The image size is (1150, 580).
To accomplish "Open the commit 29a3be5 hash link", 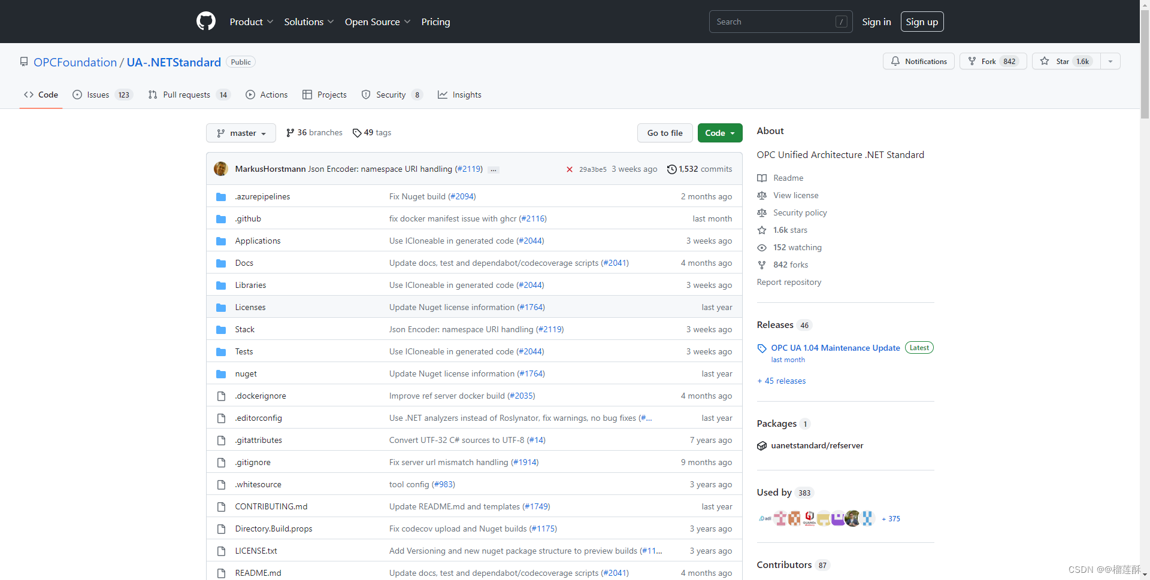I will [x=593, y=169].
